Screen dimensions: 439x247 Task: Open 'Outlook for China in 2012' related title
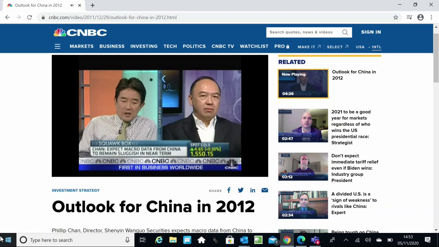coord(354,75)
